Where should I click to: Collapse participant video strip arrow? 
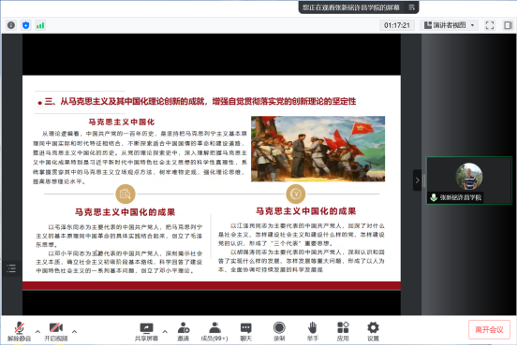(417, 180)
